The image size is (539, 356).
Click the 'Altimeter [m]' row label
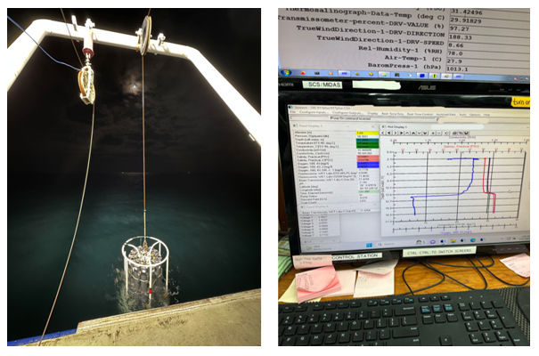point(303,133)
